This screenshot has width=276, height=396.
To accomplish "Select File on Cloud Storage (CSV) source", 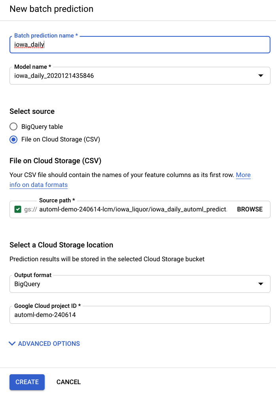I will (x=13, y=140).
